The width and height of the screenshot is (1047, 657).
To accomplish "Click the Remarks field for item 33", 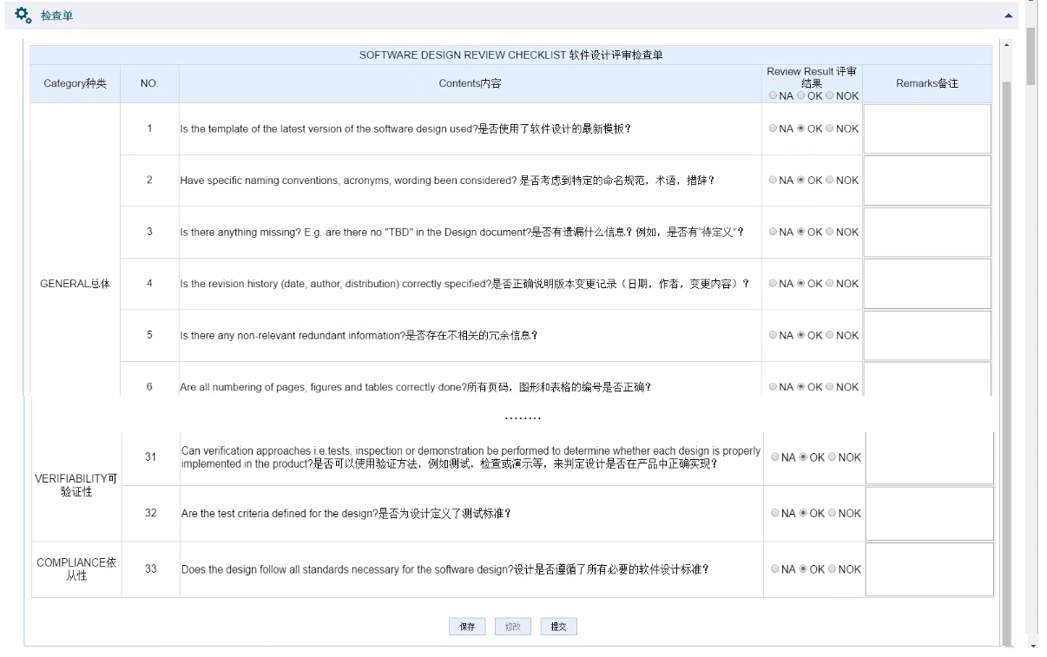I will [x=930, y=570].
